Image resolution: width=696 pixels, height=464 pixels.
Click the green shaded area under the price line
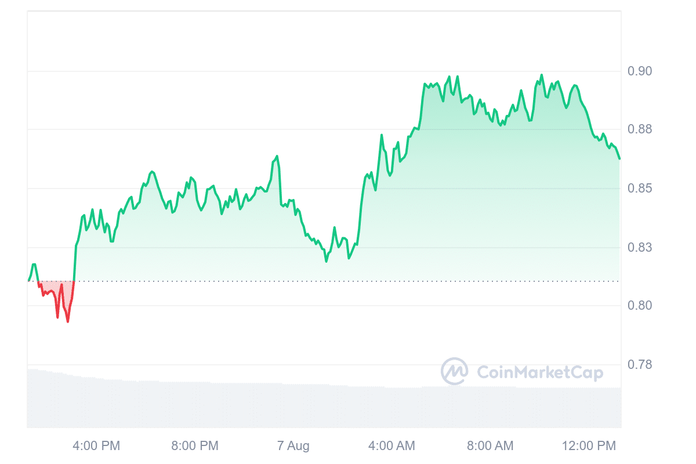(x=464, y=203)
